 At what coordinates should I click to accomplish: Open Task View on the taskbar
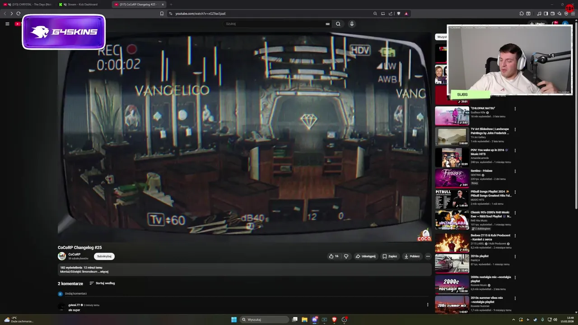pyautogui.click(x=294, y=320)
